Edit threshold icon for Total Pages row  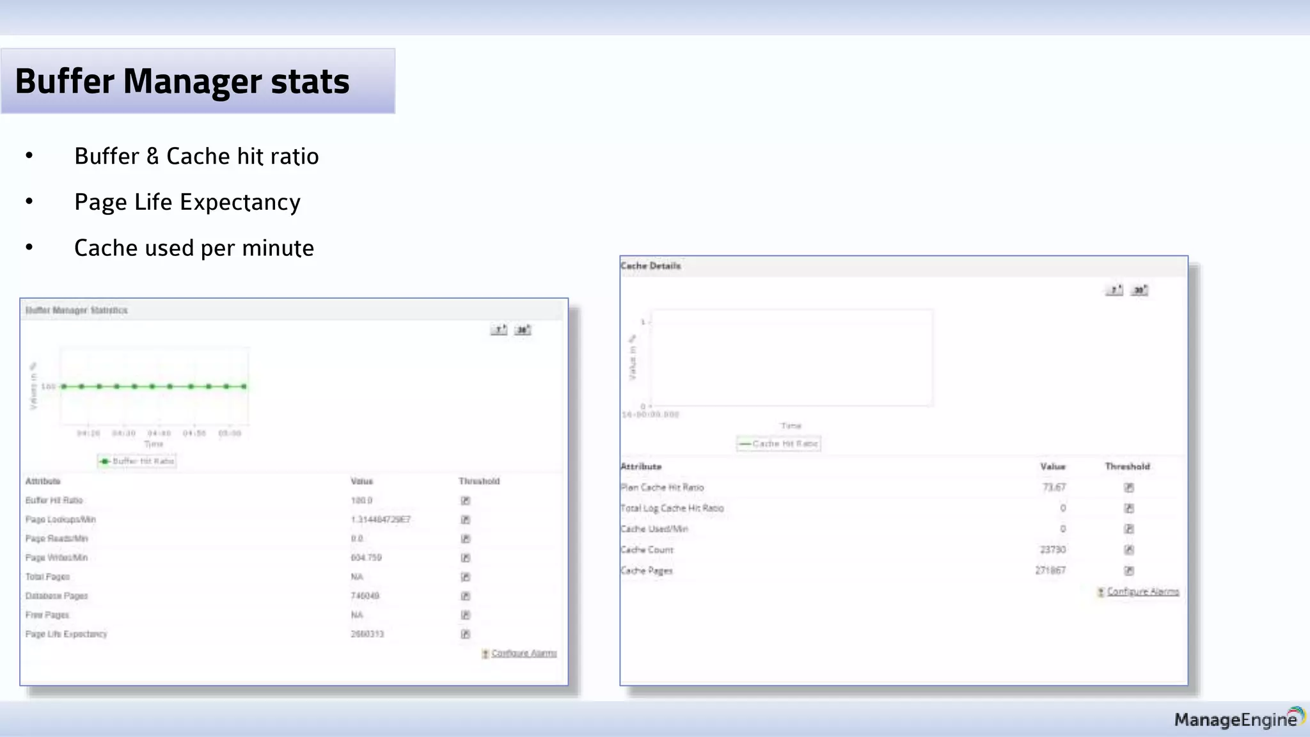[x=466, y=577]
